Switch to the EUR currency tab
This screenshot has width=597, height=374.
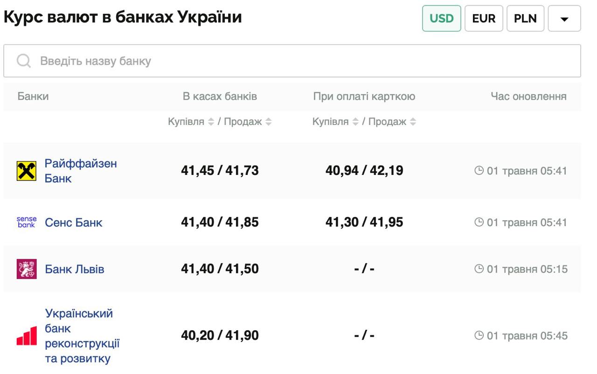[484, 19]
